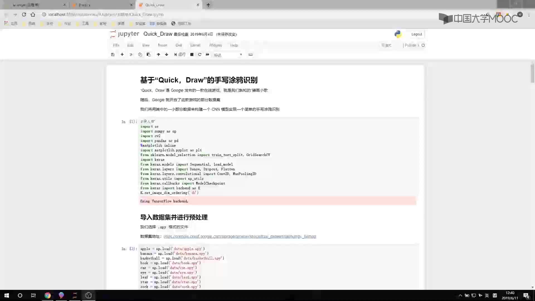Open the quickdraw dataset URL link

pos(240,236)
